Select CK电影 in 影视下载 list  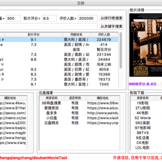143,143
